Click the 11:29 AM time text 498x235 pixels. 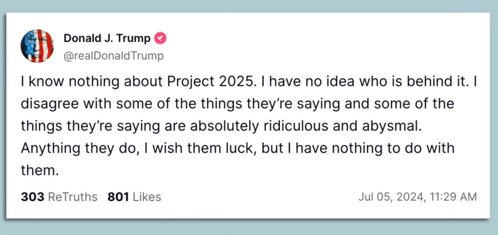tap(453, 197)
